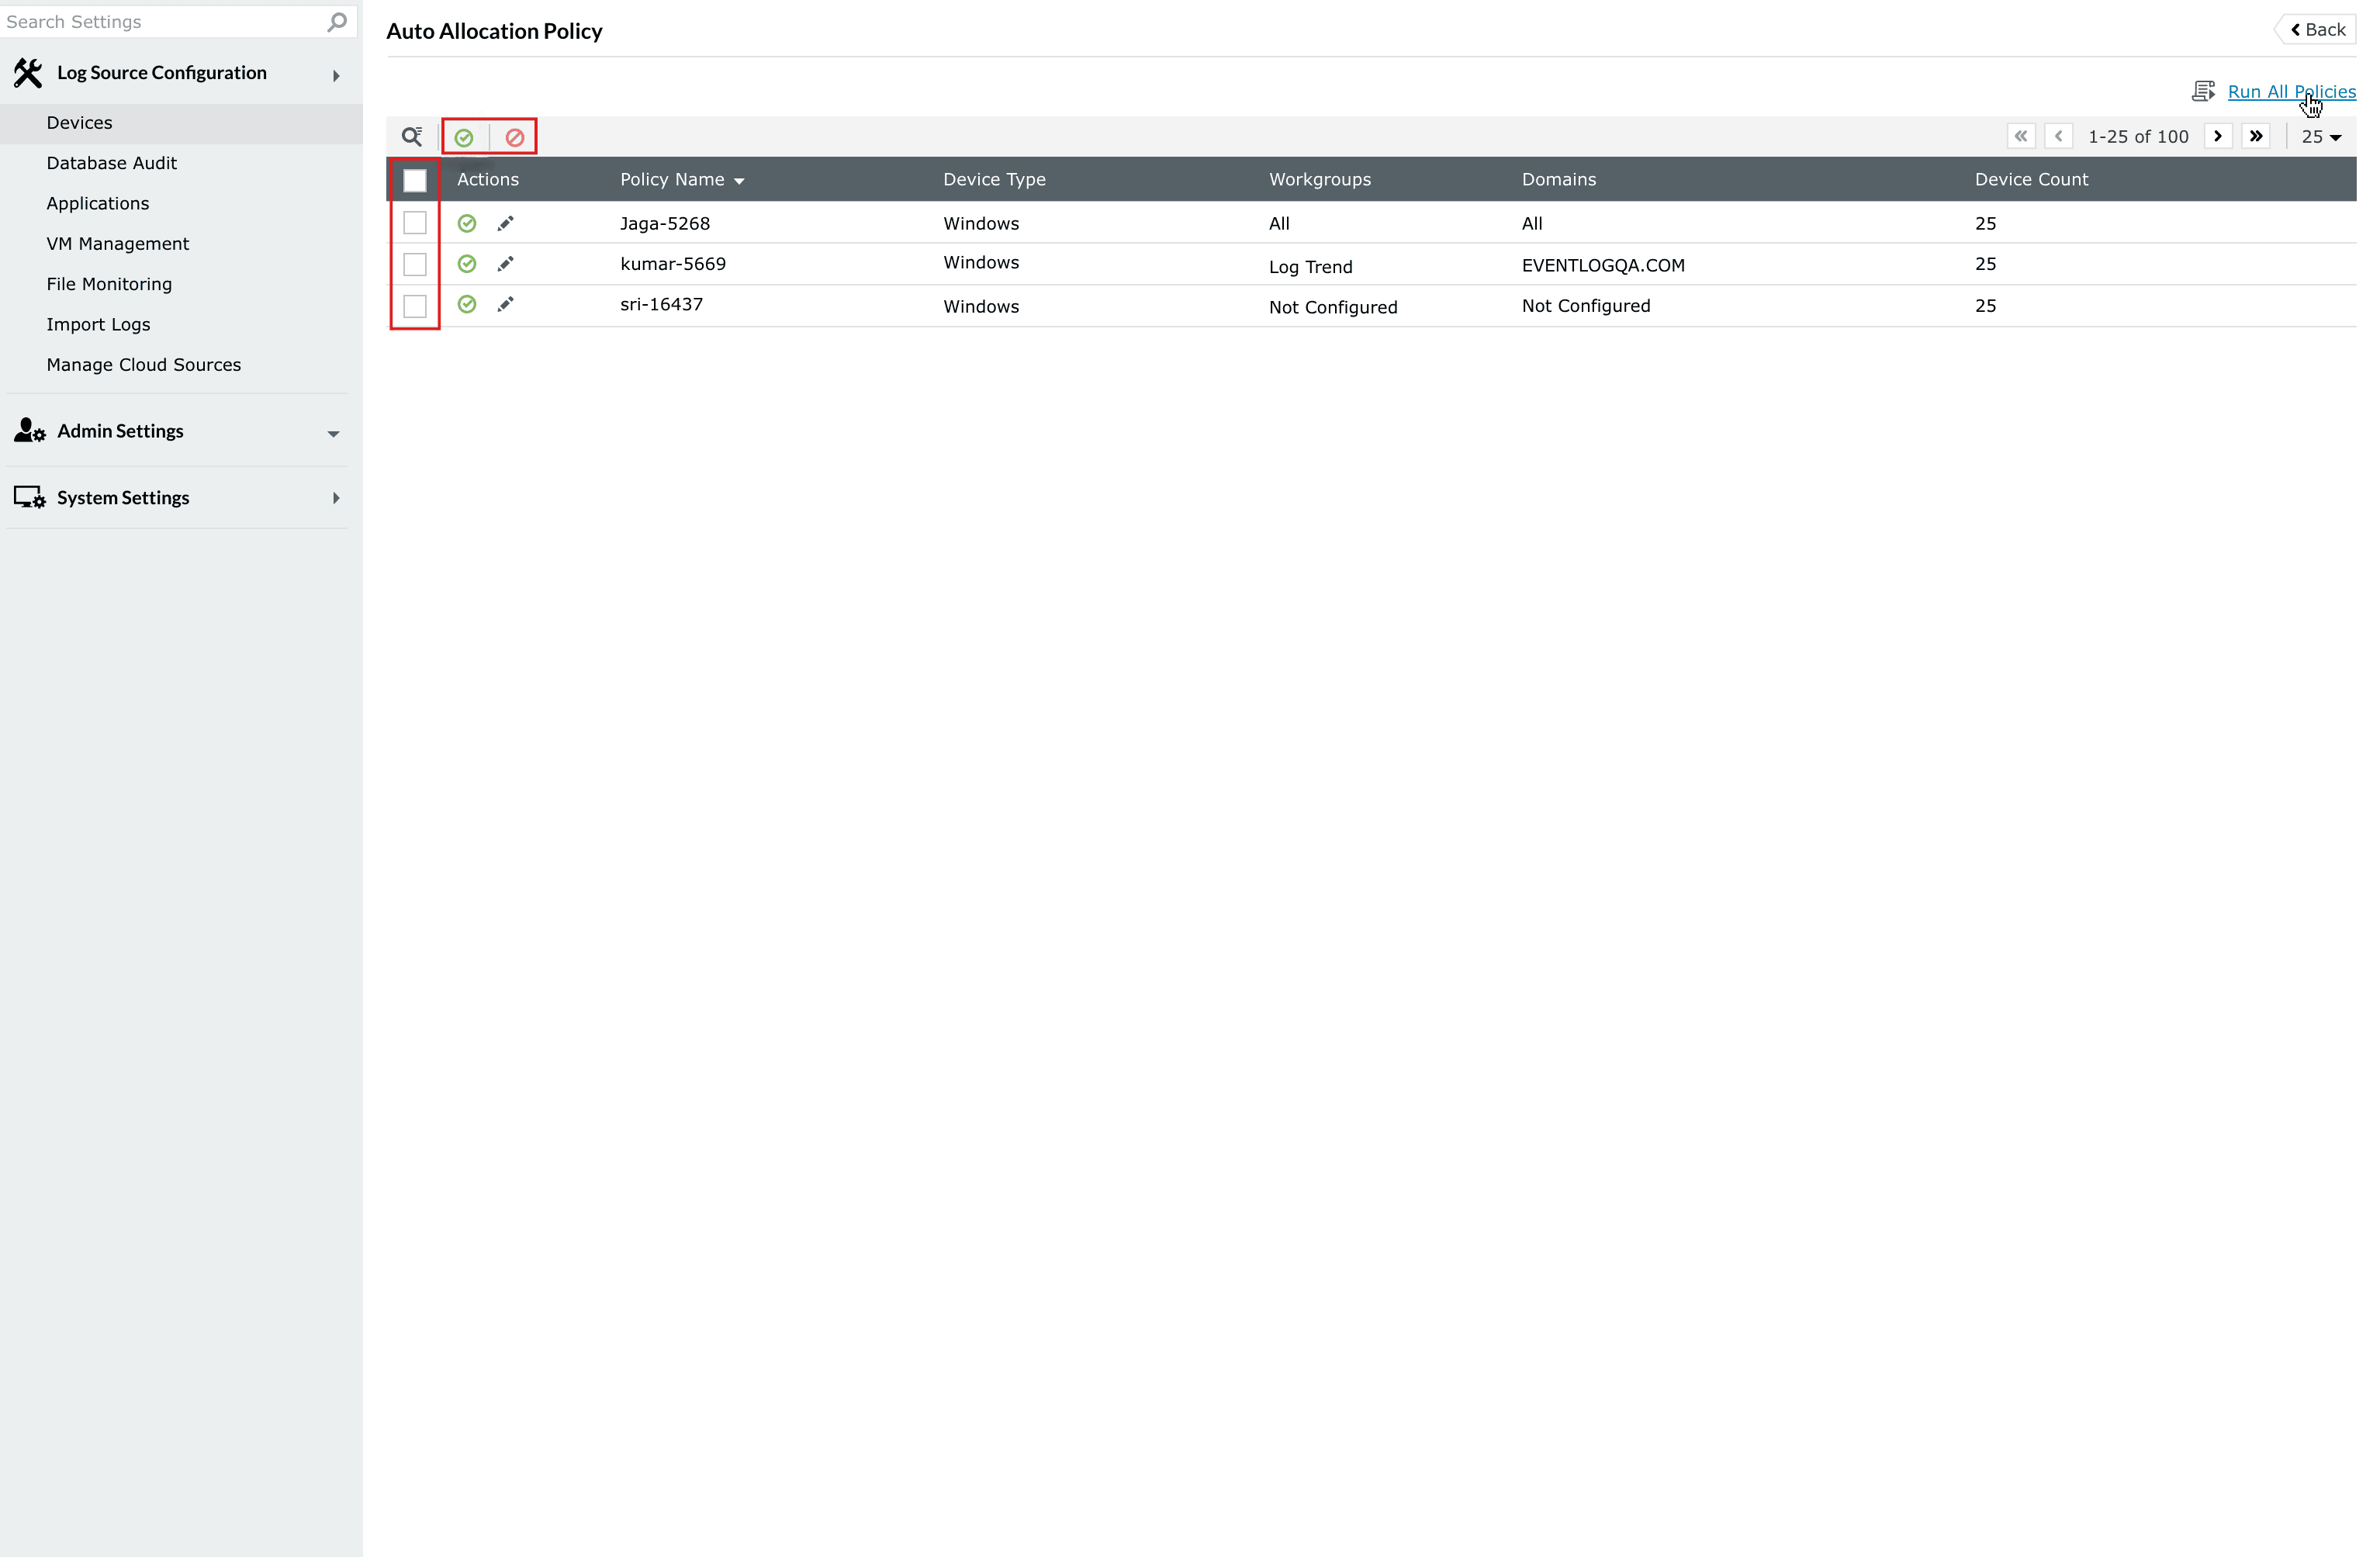Viewport: 2380px width, 1557px height.
Task: Open the Manage Cloud Sources section
Action: pos(143,364)
